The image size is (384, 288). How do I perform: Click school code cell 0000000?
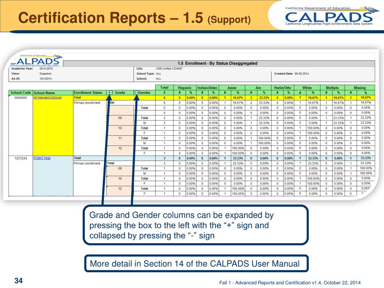coord(21,97)
